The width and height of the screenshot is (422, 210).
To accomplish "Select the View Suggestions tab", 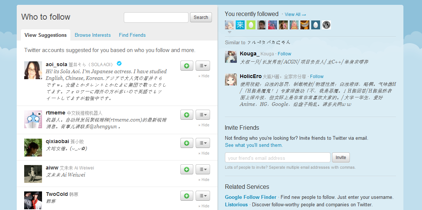I will click(45, 35).
